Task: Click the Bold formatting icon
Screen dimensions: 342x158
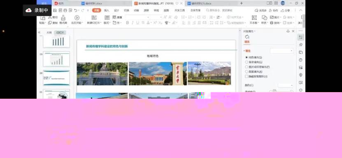Action: (x=128, y=23)
